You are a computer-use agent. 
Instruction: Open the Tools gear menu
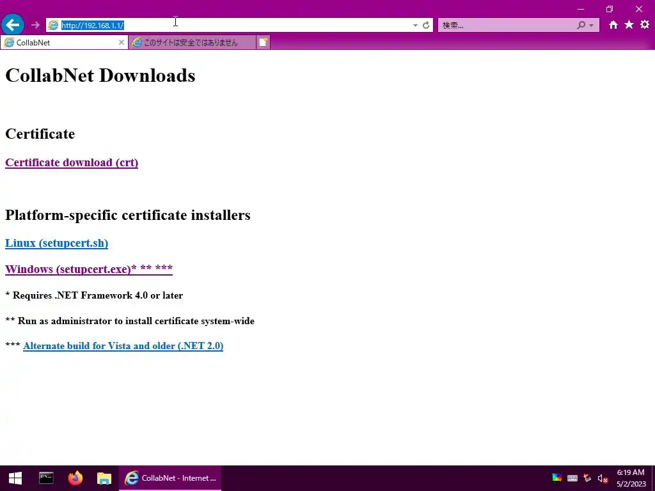[645, 25]
